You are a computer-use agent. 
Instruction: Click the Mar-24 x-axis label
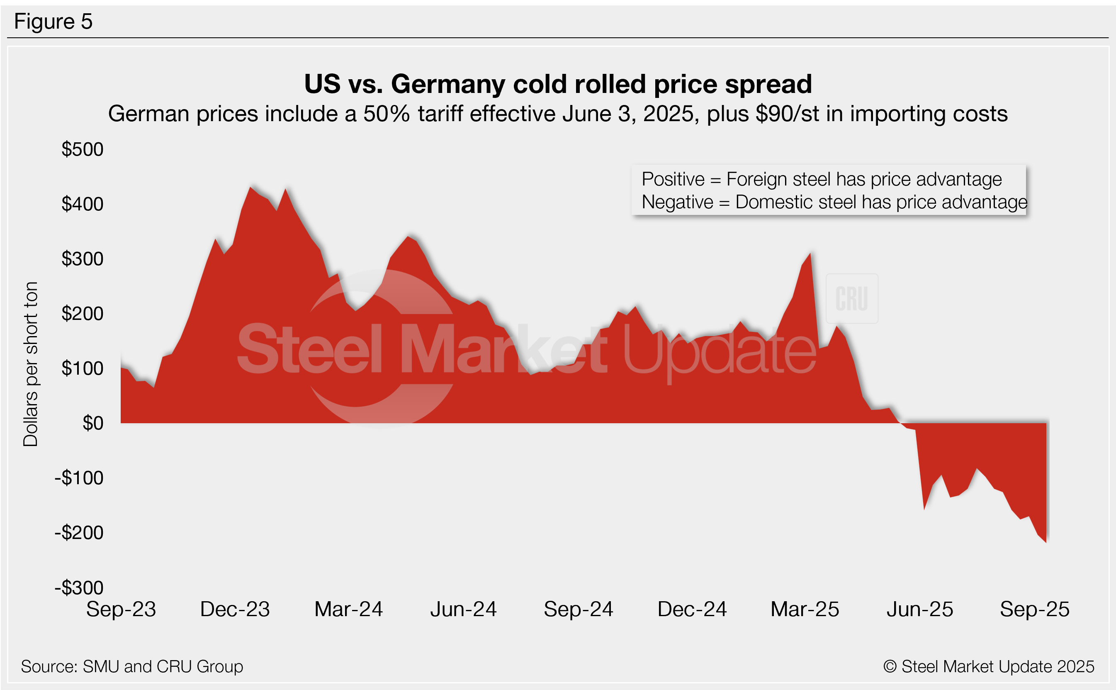348,609
